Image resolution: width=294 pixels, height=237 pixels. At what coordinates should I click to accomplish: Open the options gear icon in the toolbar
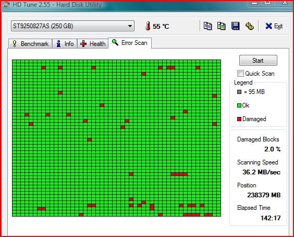click(250, 26)
